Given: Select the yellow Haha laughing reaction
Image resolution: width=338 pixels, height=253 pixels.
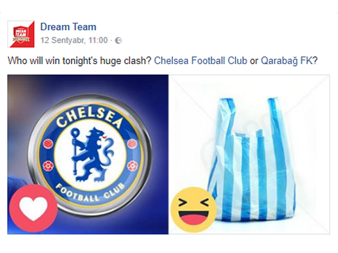Looking at the screenshot, I should click(193, 210).
